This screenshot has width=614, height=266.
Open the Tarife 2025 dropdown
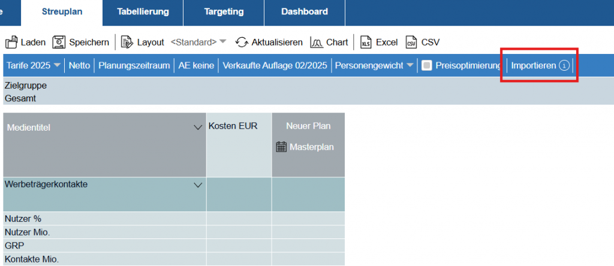[x=34, y=65]
